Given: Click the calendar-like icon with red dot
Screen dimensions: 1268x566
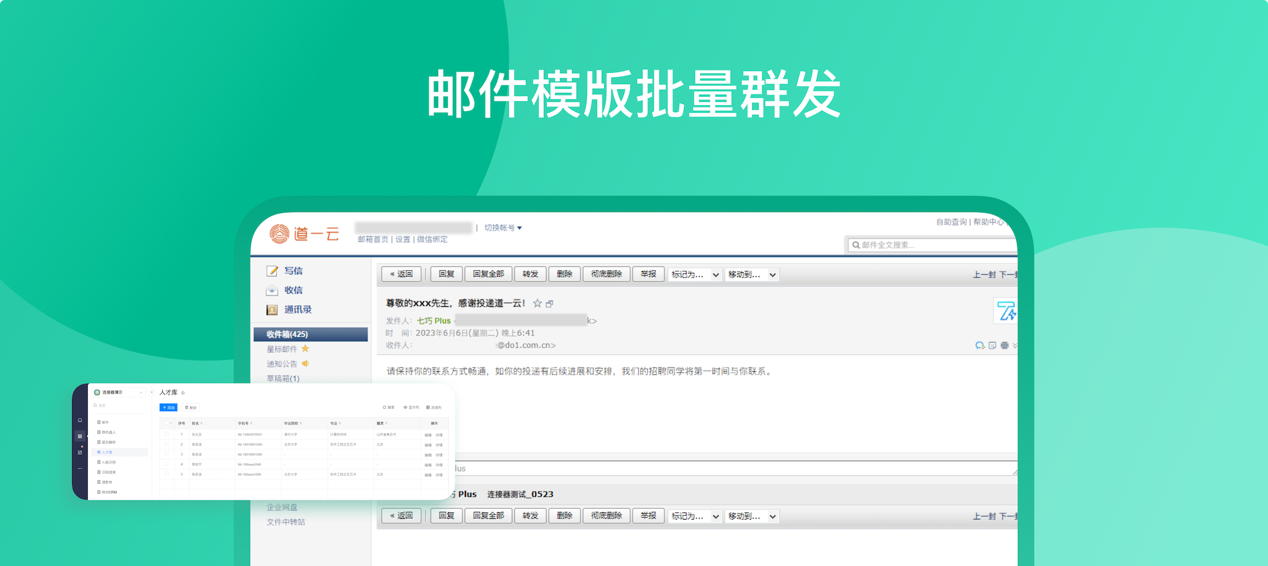Looking at the screenshot, I should coord(80,452).
